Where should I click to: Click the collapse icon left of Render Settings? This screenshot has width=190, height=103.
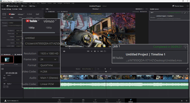[x=2, y=6]
